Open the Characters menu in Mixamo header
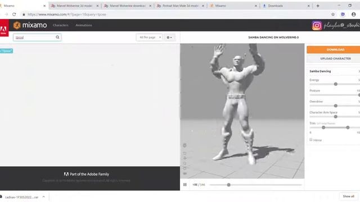360x202 pixels. pos(61,25)
